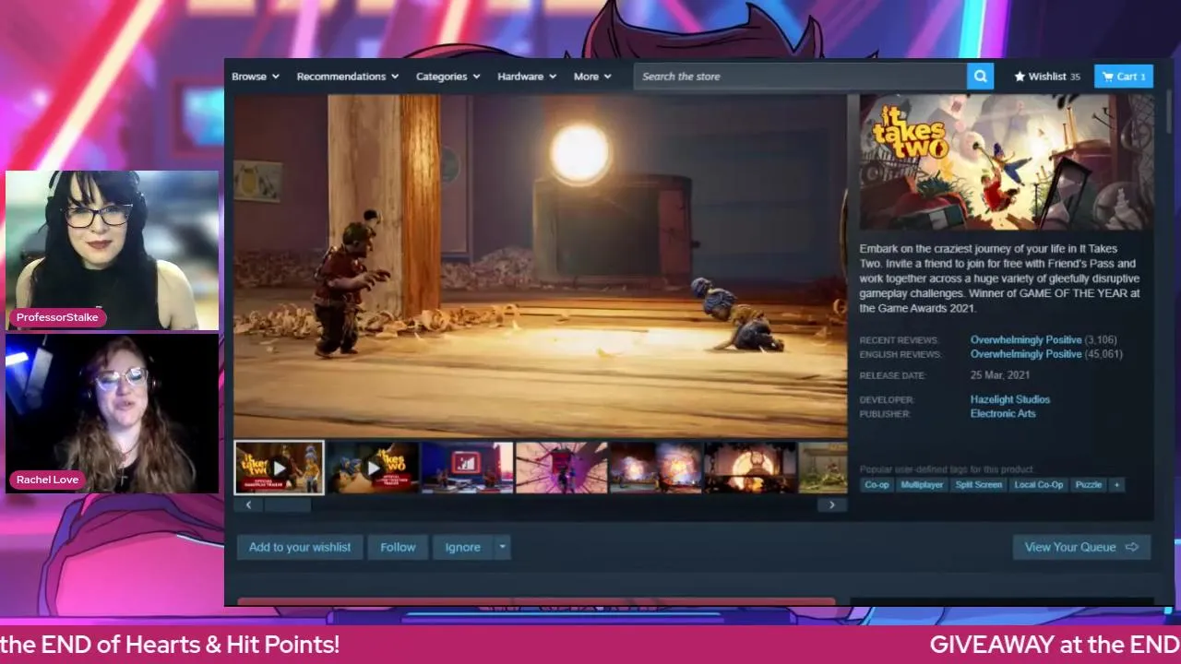1181x664 pixels.
Task: Expand the More menu
Action: (592, 77)
